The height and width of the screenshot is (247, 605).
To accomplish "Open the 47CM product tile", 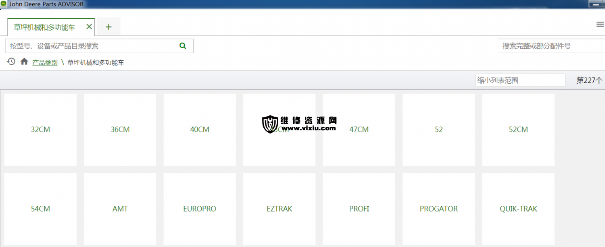I will [x=359, y=130].
